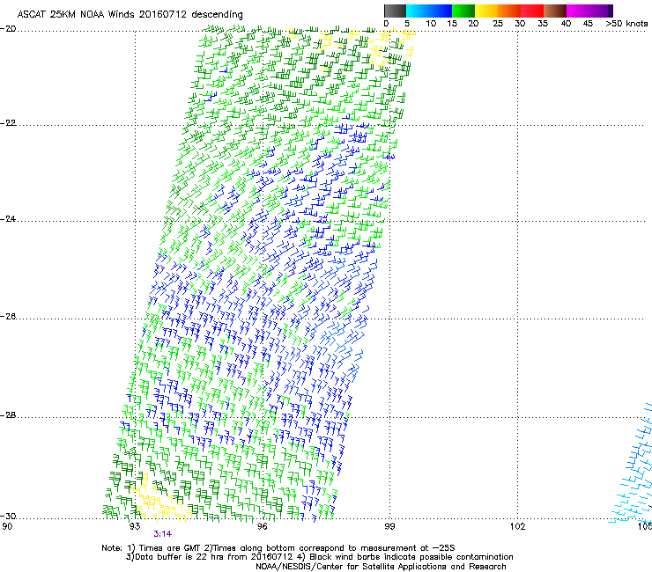The width and height of the screenshot is (652, 572).
Task: Click the note 'Black wind barbs indicate possible contamination'
Action: 411,557
